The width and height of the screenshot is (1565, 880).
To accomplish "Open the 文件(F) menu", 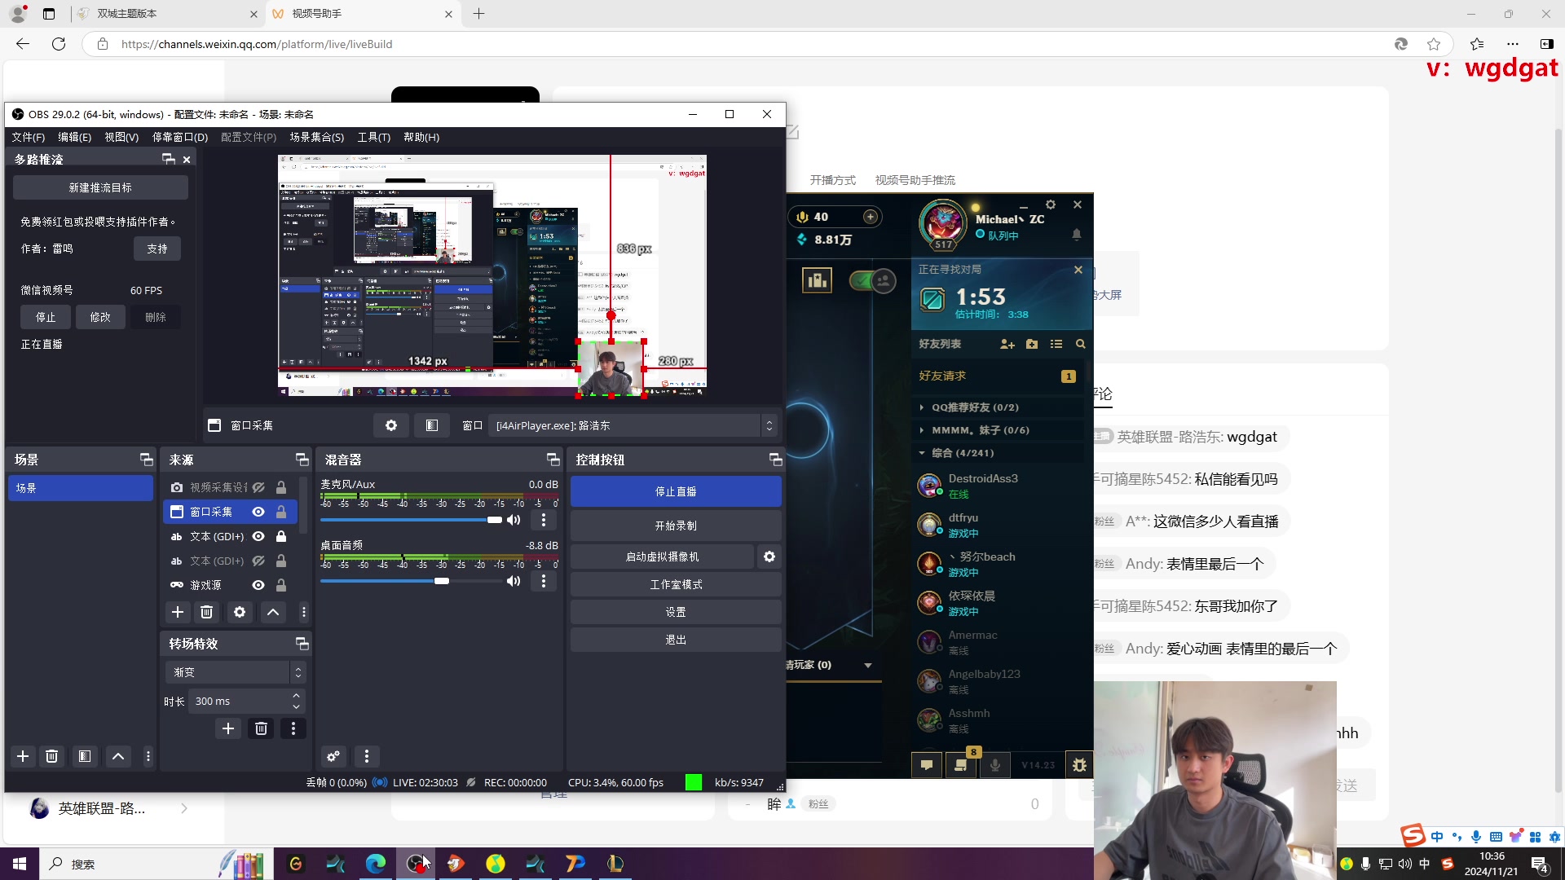I will click(x=29, y=137).
